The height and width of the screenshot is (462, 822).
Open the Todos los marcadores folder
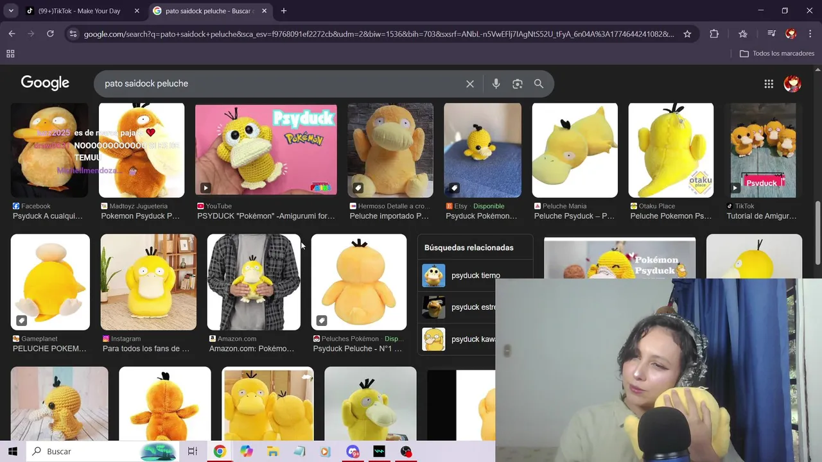tap(777, 53)
